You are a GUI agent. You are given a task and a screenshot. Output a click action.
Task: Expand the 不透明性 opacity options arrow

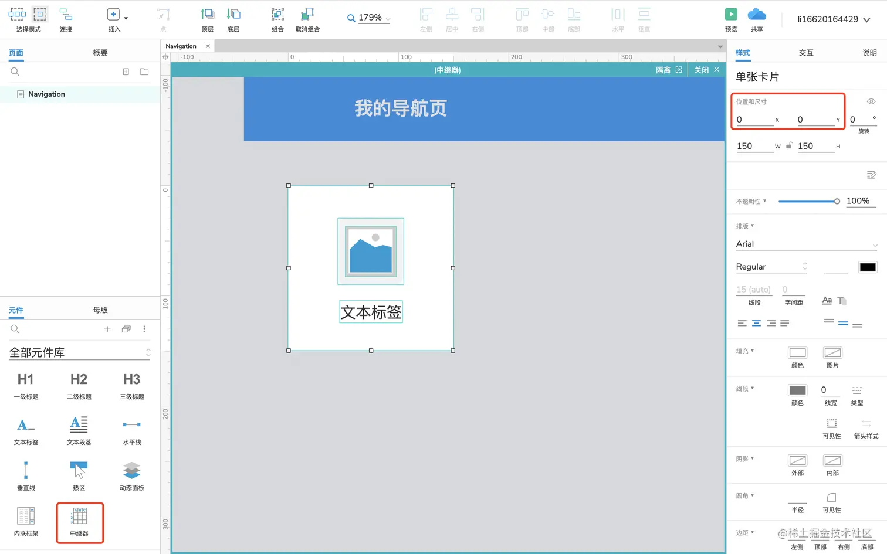764,201
